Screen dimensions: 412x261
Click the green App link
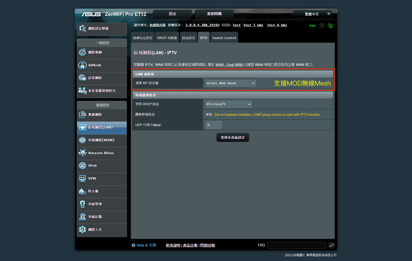[312, 26]
